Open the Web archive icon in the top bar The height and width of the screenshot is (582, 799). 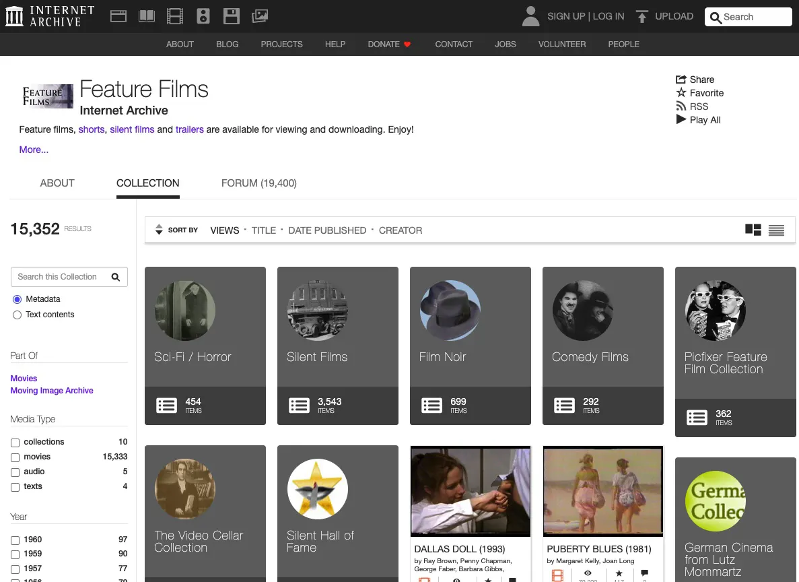point(118,16)
